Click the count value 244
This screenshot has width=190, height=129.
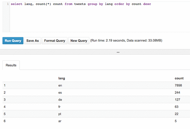point(178,93)
